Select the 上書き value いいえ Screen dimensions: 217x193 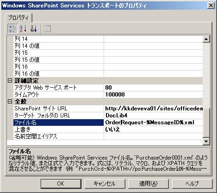point(153,129)
